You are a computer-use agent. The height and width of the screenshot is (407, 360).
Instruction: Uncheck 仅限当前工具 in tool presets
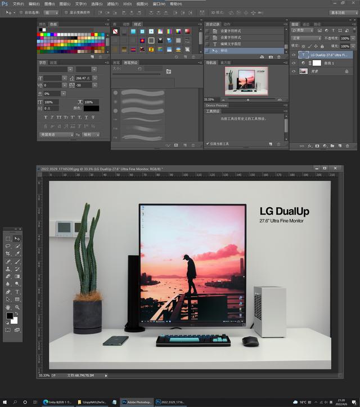tap(208, 144)
